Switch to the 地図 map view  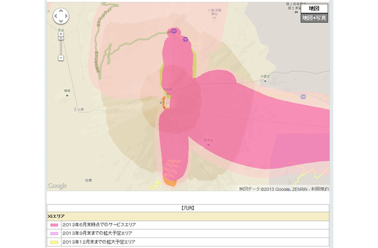click(x=314, y=9)
